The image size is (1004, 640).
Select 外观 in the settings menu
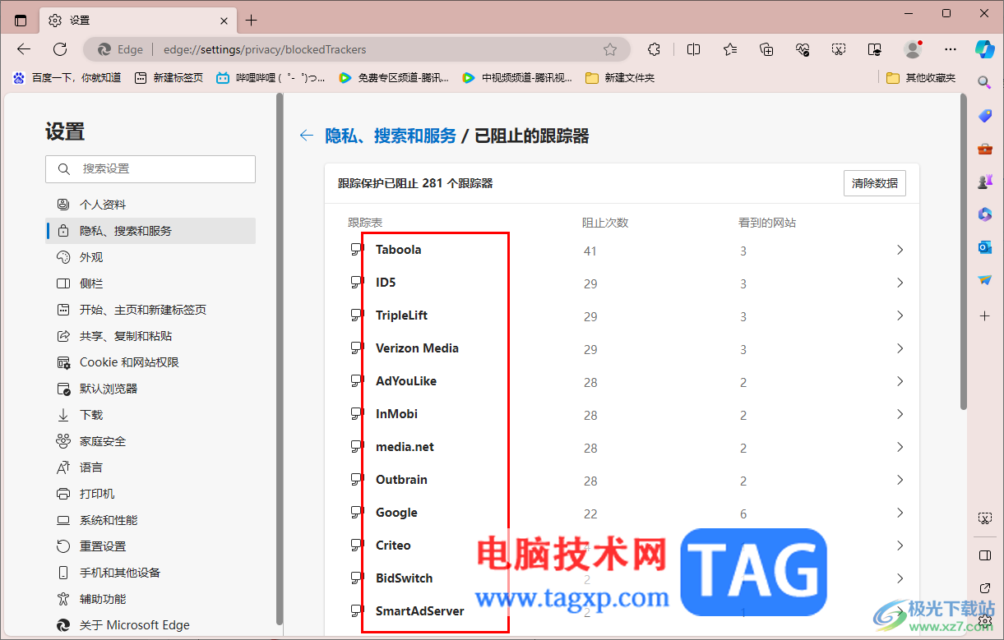click(x=150, y=257)
